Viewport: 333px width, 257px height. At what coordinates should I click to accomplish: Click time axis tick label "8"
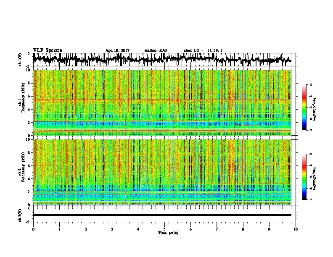click(x=243, y=229)
